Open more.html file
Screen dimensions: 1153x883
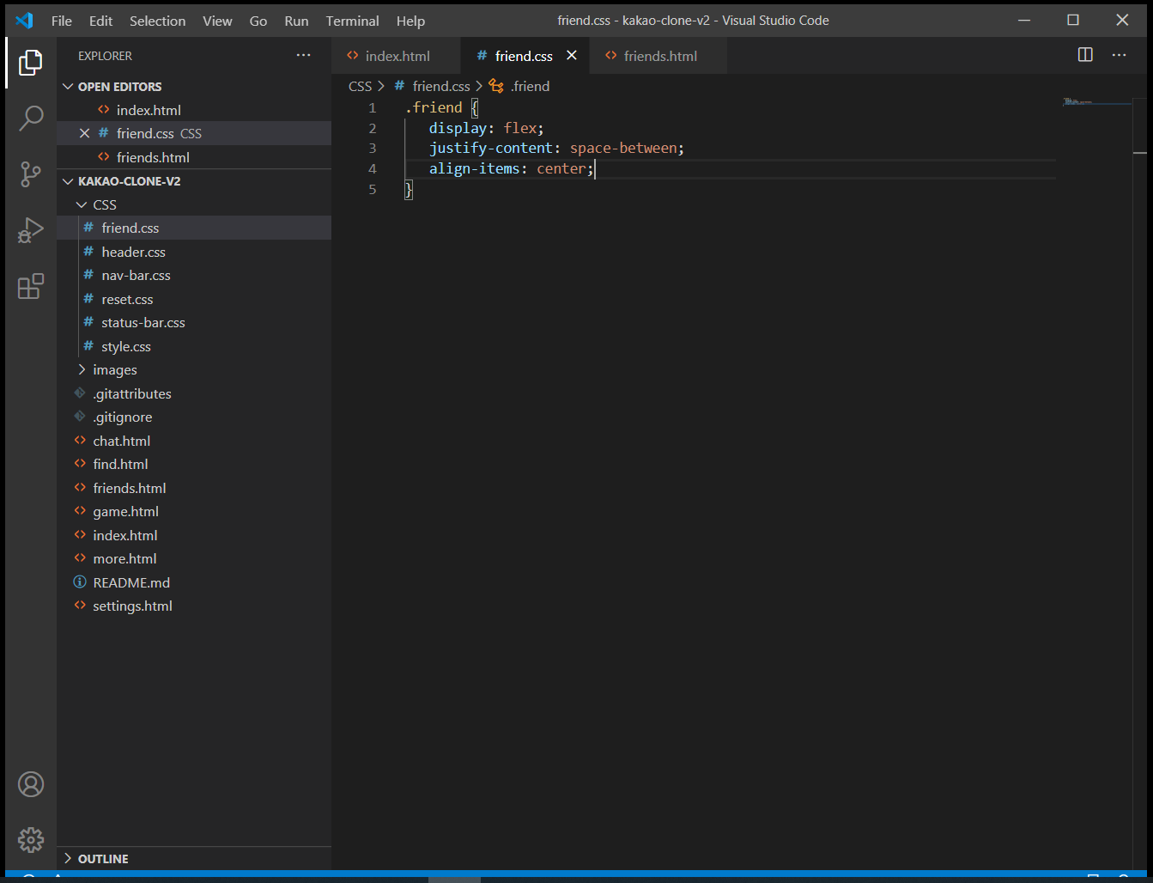coord(194,559)
